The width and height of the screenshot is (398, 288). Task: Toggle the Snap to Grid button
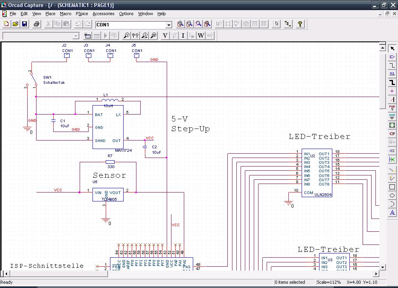(276, 24)
